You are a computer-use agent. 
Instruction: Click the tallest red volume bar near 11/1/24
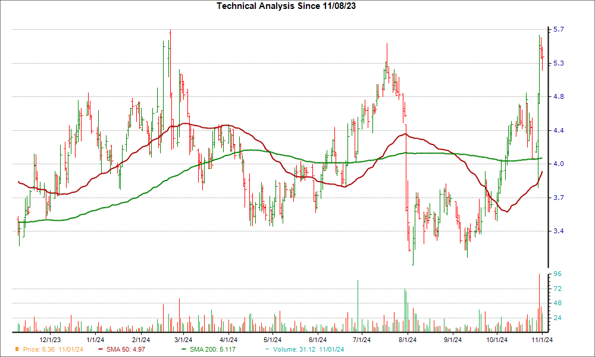coord(539,303)
